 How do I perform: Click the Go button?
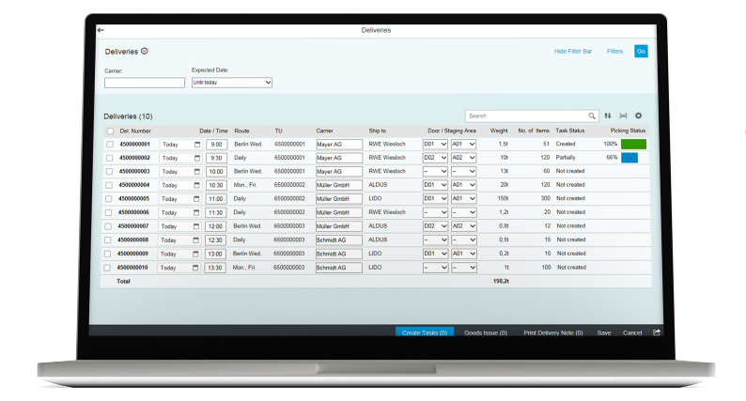click(641, 51)
